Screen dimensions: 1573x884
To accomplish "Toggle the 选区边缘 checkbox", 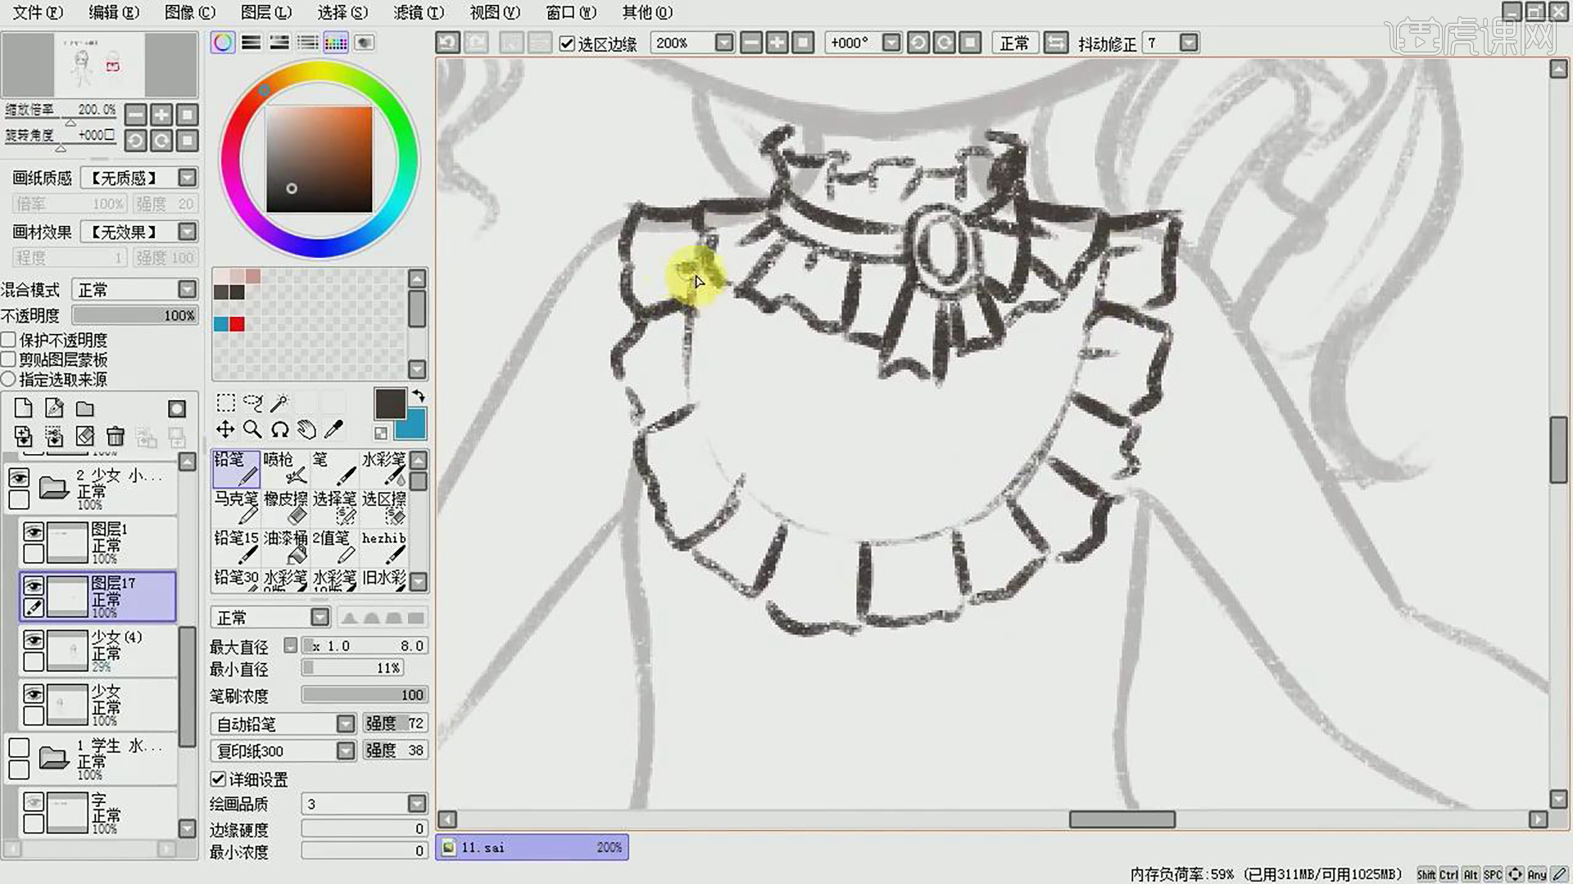I will [x=567, y=43].
